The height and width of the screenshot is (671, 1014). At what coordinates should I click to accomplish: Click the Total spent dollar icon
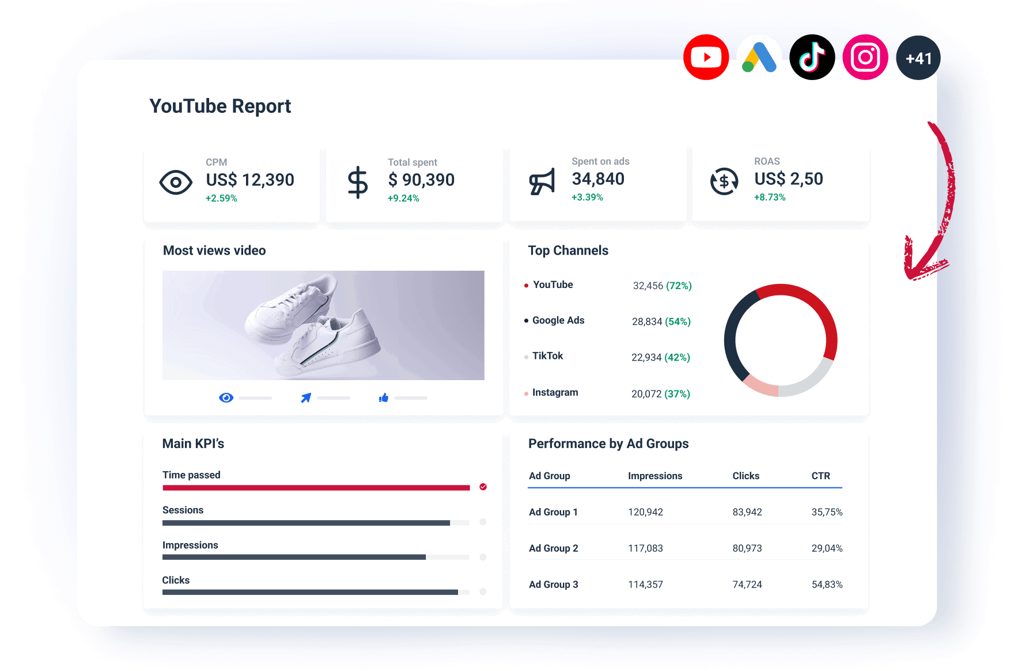click(358, 183)
